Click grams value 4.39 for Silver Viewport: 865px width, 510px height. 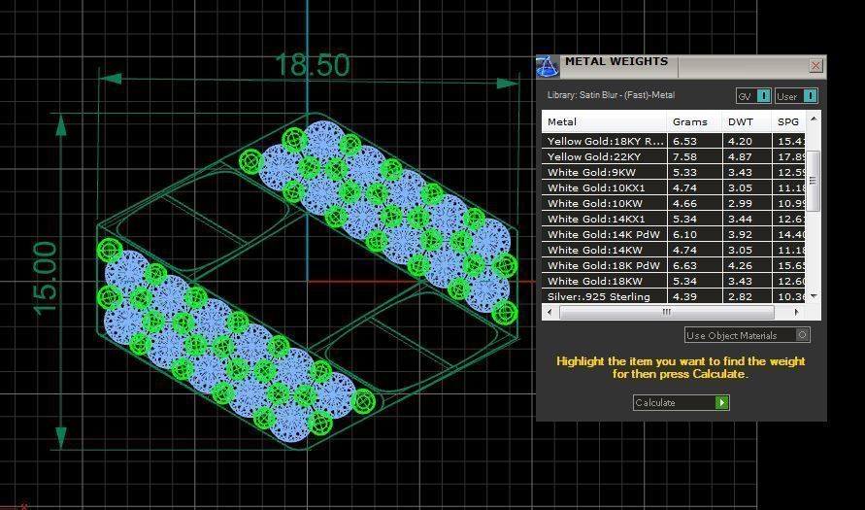684,296
